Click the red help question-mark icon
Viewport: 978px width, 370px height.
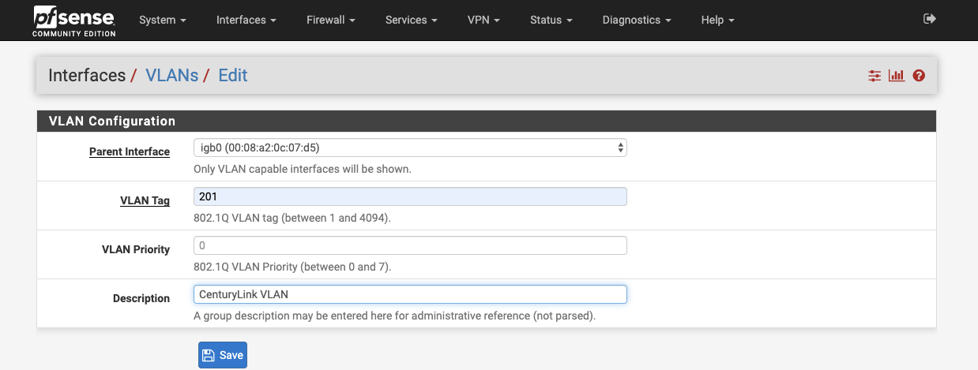coord(919,76)
